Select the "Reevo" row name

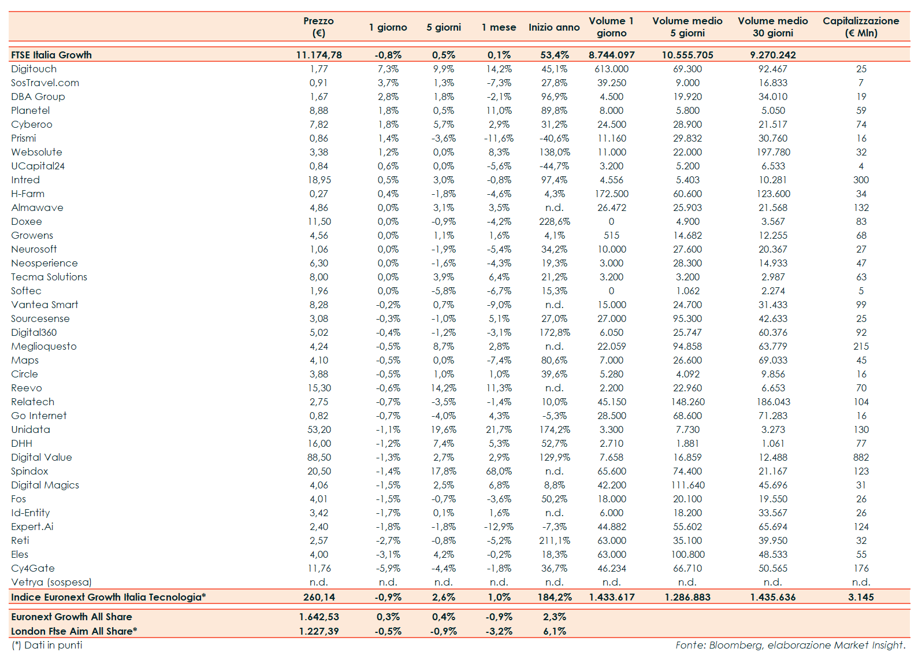point(27,388)
